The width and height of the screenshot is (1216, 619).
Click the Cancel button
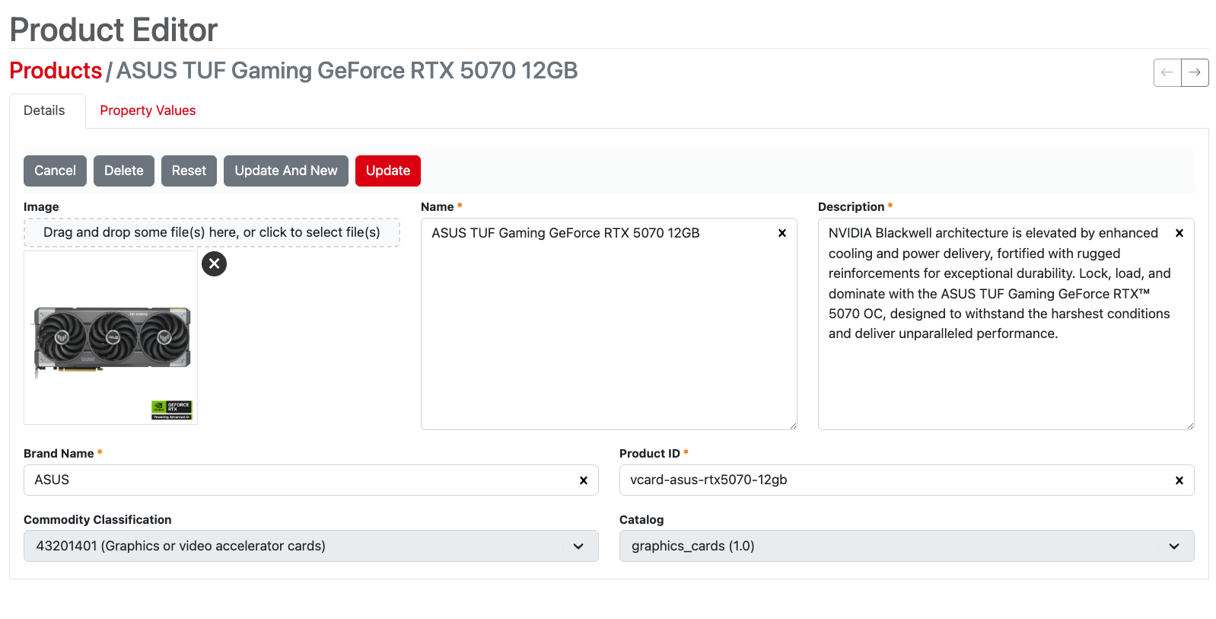point(55,171)
